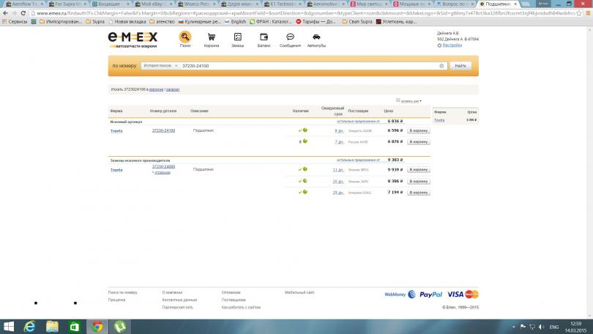Open the История поиска dropdown
593x334 pixels.
coord(160,66)
